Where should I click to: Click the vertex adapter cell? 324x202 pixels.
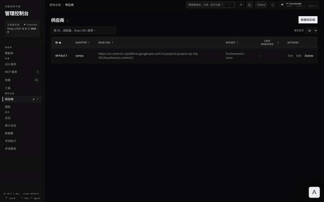point(79,56)
